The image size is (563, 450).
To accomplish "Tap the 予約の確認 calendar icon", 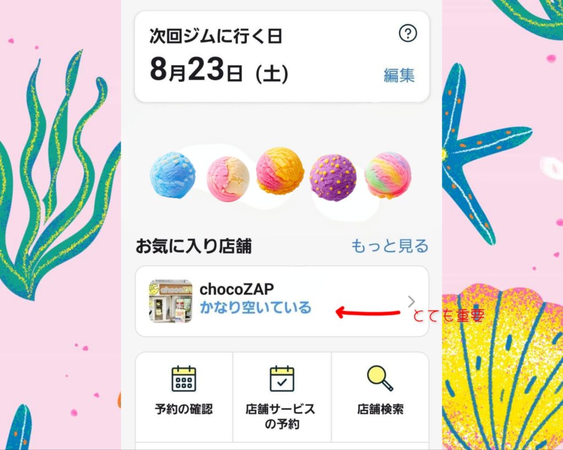I will pyautogui.click(x=184, y=379).
